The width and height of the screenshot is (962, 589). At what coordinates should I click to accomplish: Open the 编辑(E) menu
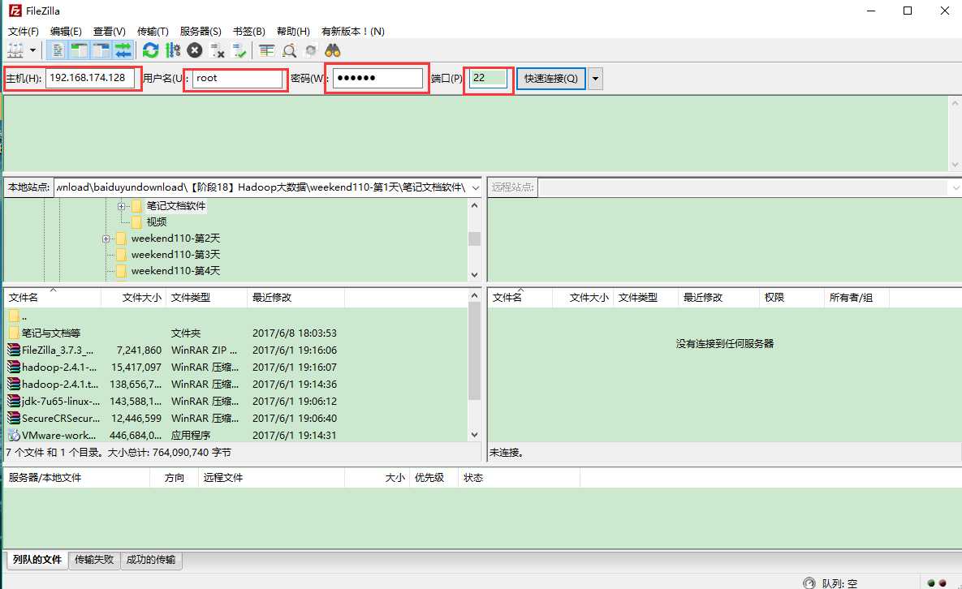tap(66, 32)
